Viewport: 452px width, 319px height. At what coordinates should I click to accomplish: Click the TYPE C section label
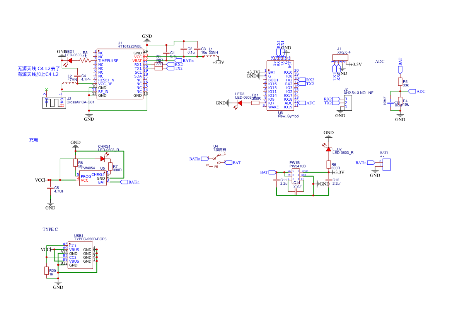(50, 229)
